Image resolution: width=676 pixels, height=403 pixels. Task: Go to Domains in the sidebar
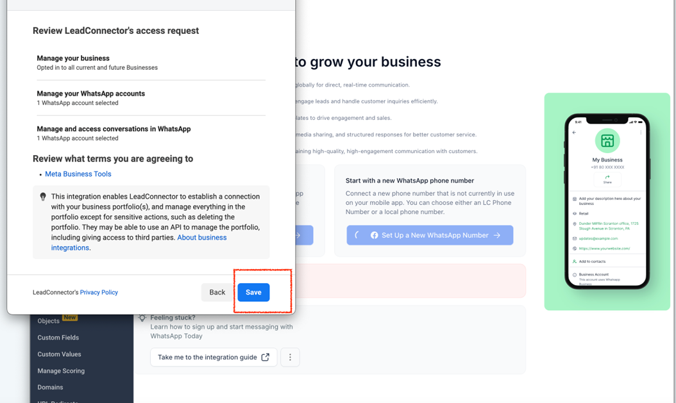50,388
